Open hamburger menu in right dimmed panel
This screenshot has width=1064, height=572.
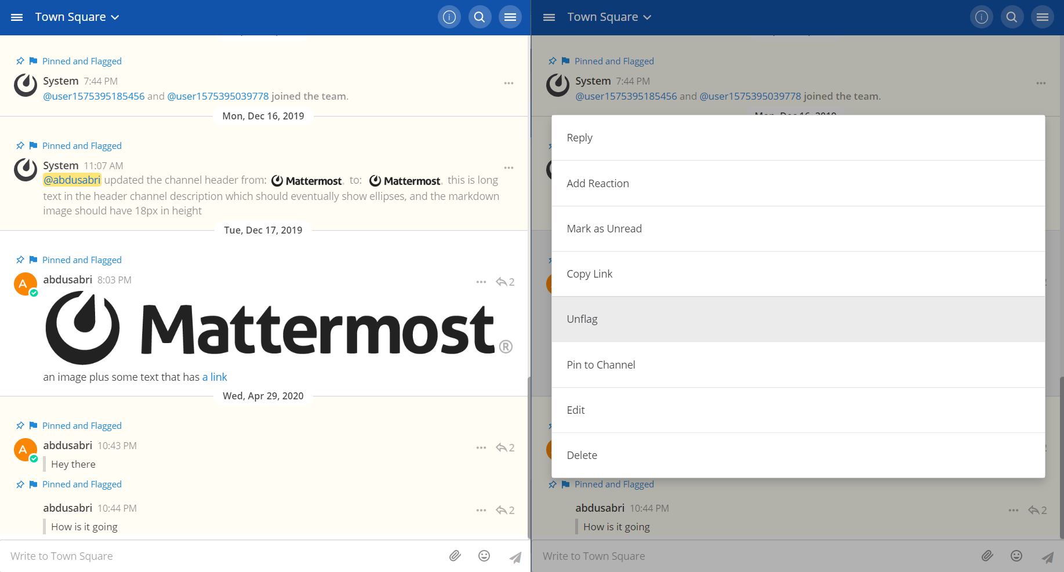pos(549,17)
